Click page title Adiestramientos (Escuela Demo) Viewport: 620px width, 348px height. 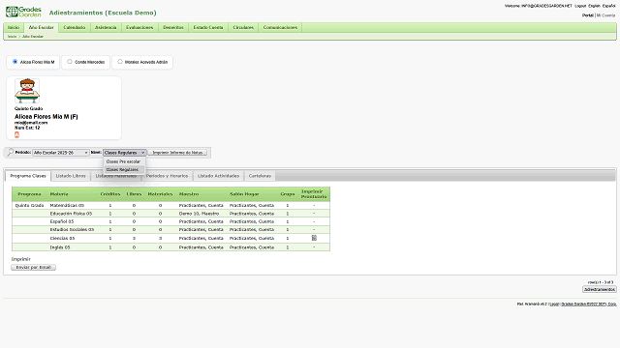click(x=103, y=13)
